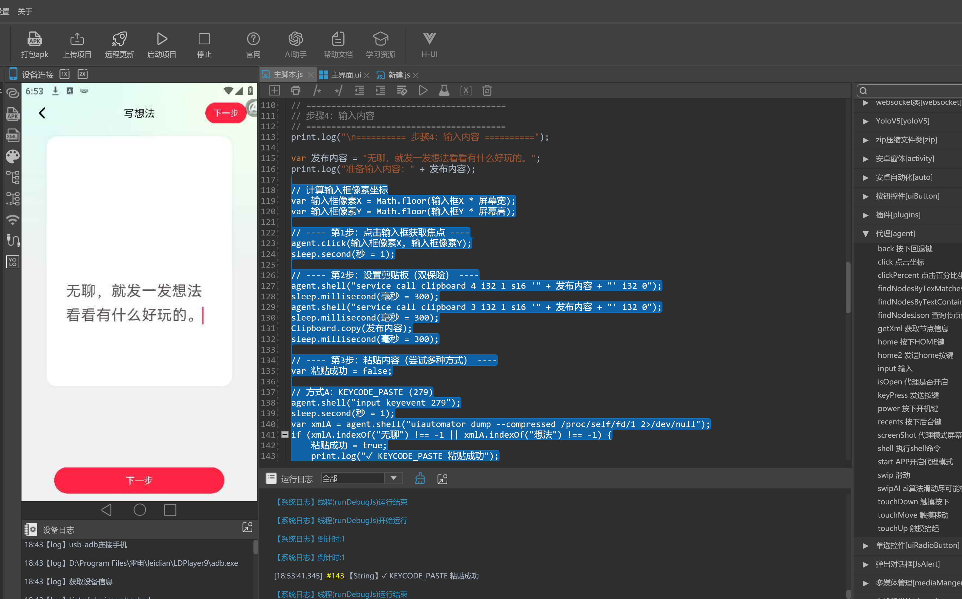
Task: Open the AI助手 assistant
Action: pos(296,39)
